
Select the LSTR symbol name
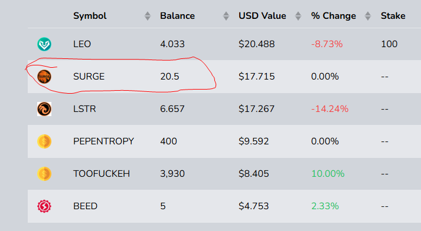(84, 109)
